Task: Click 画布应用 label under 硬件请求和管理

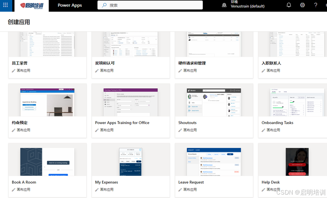Action: point(190,71)
